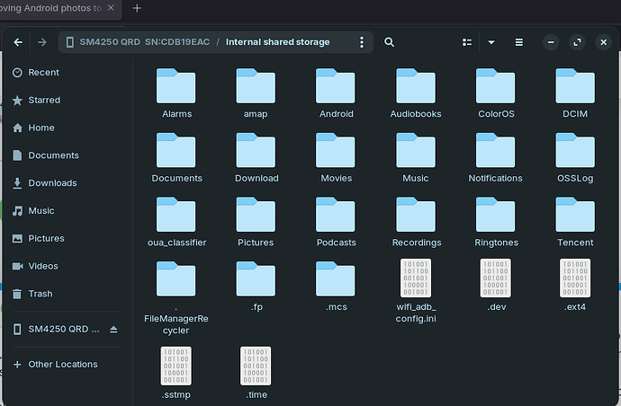Open the hamburger main menu
The image size is (621, 406).
point(518,42)
